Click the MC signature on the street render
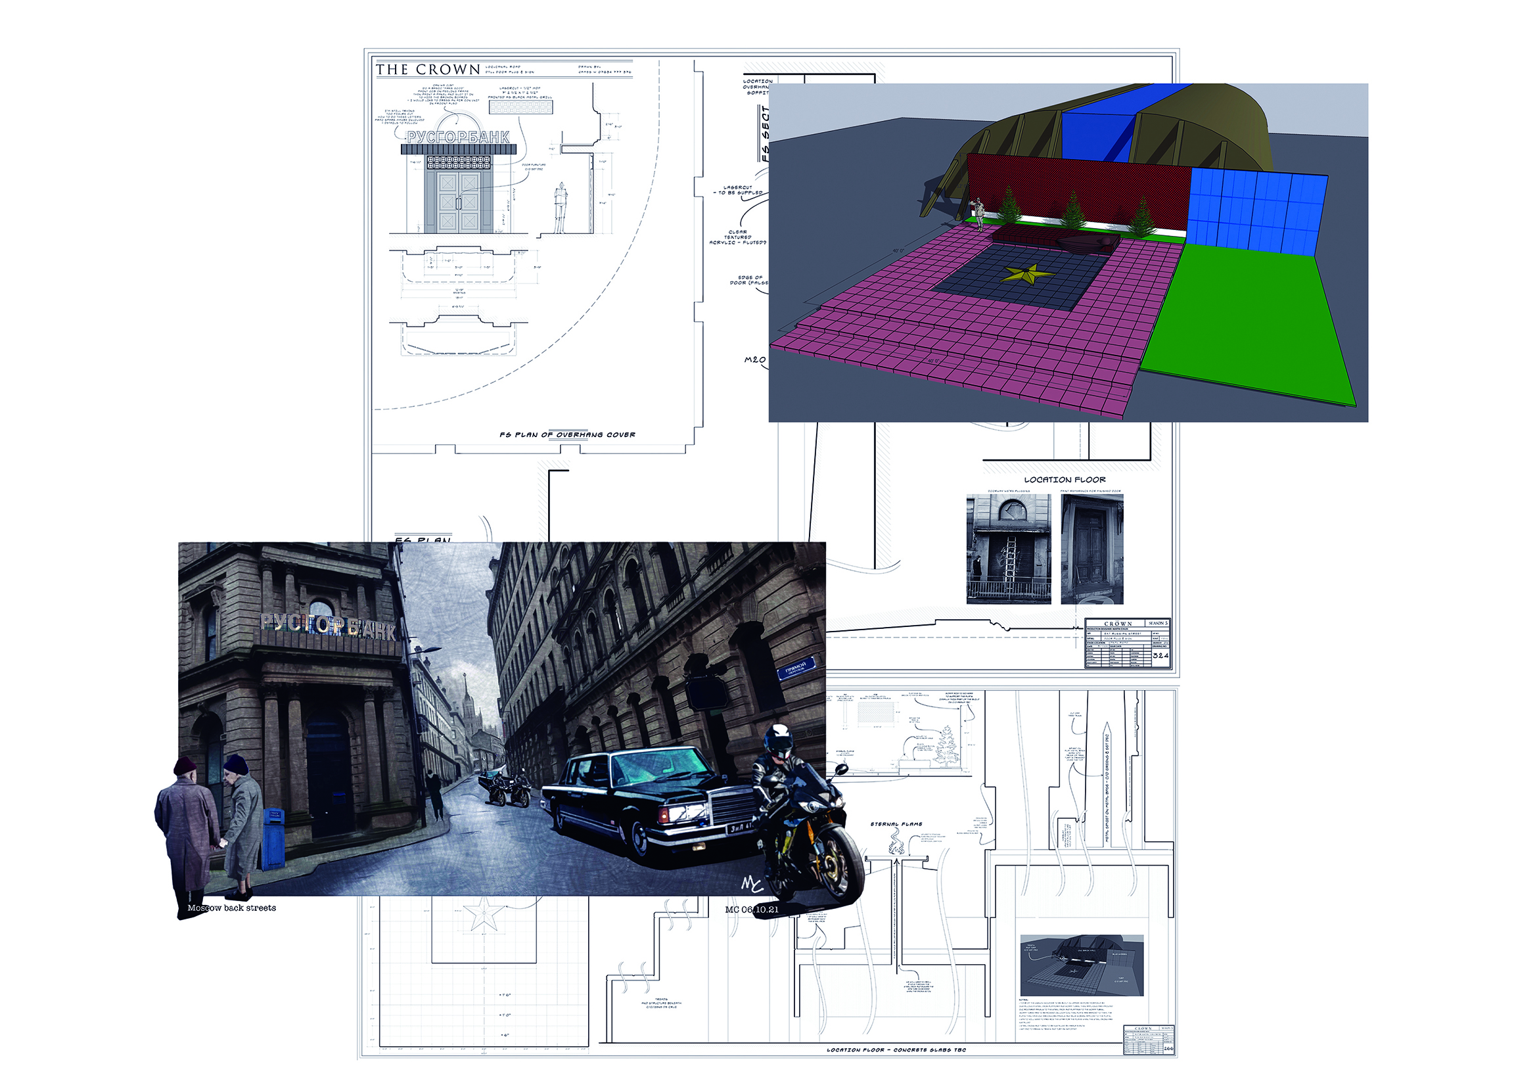The image size is (1537, 1087). 752,884
